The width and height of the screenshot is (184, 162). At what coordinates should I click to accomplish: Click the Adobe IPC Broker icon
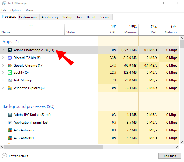pos(9,115)
